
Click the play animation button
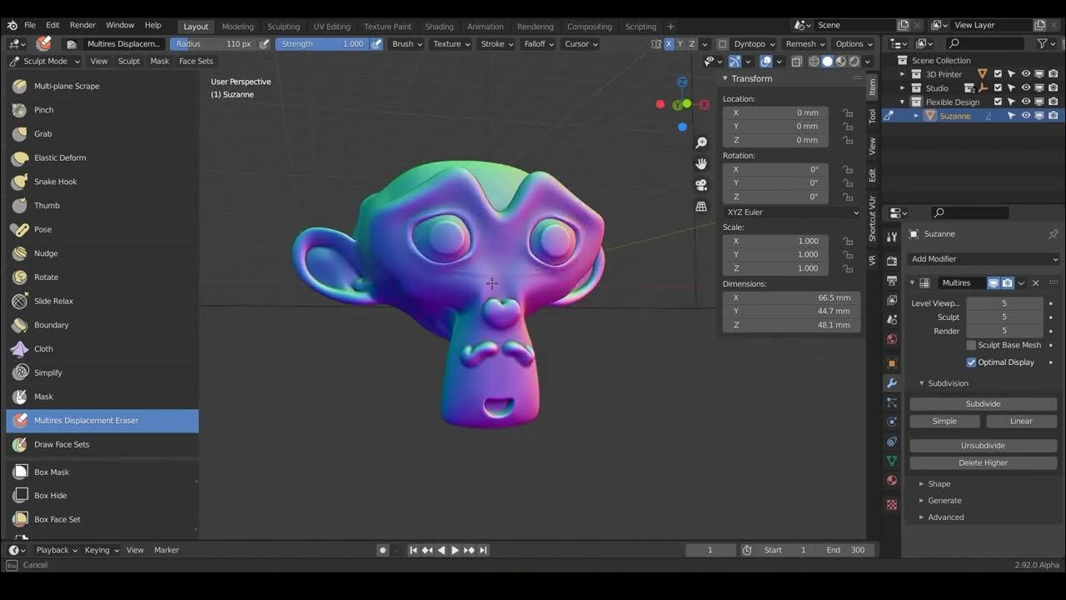click(x=454, y=550)
